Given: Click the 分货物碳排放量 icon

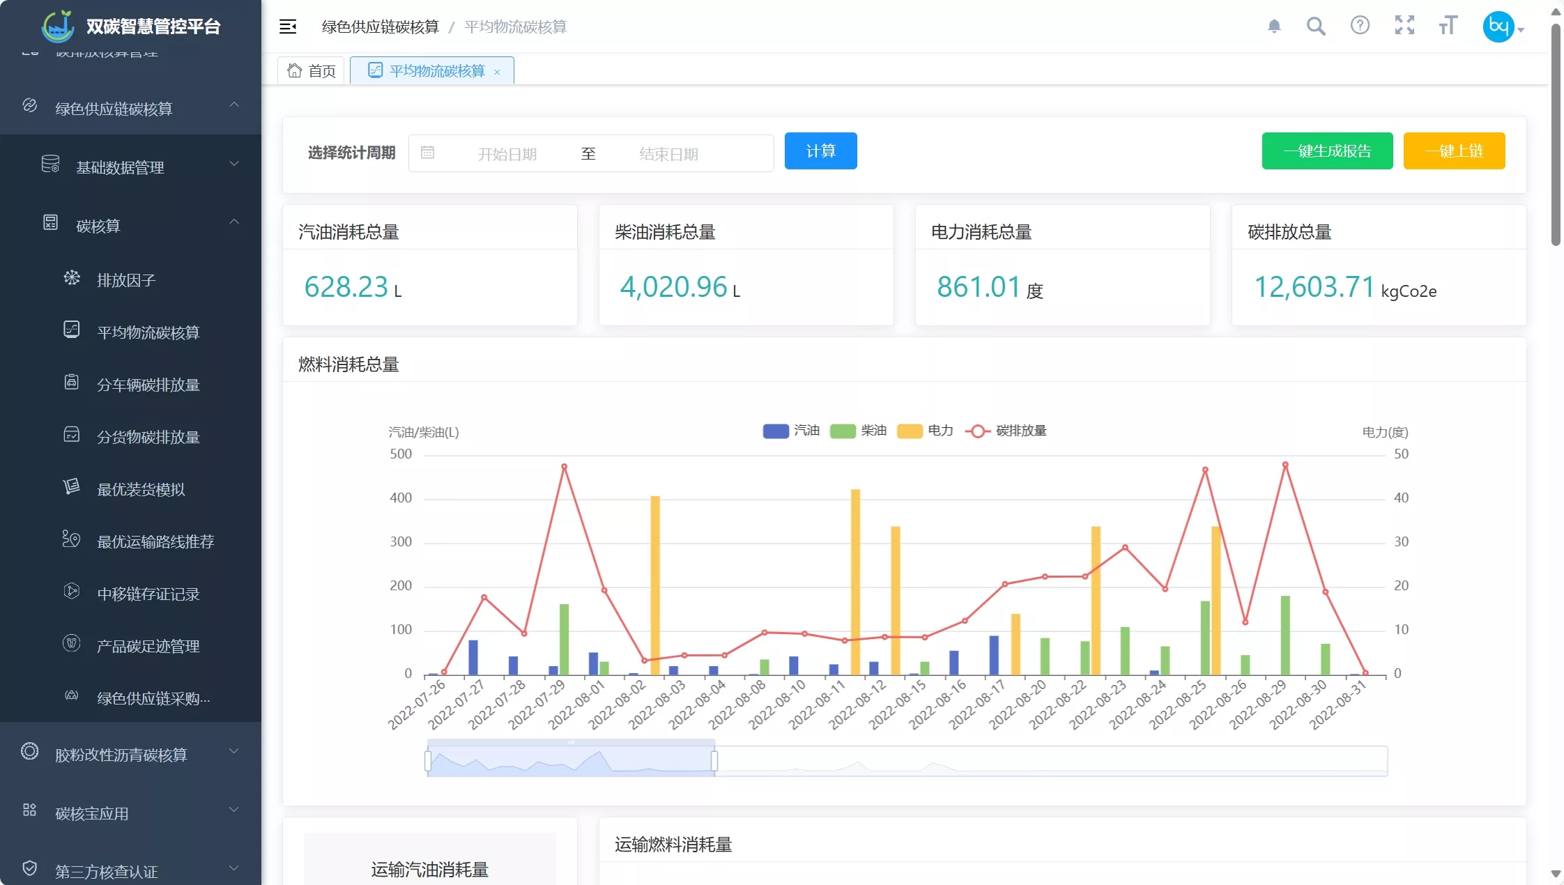Looking at the screenshot, I should click(72, 434).
